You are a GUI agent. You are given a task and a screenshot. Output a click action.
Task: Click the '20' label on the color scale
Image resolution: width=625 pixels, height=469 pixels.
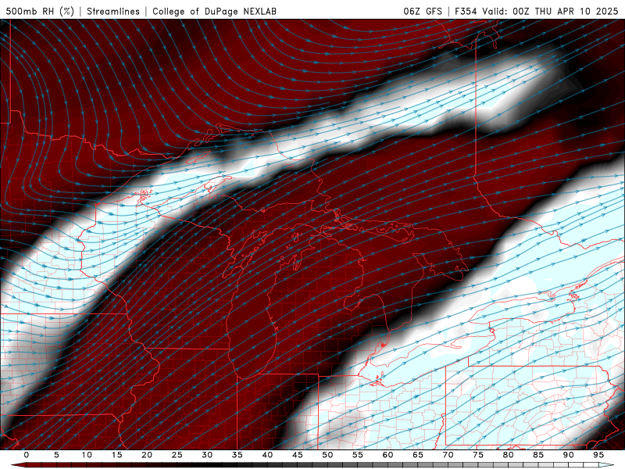147,455
